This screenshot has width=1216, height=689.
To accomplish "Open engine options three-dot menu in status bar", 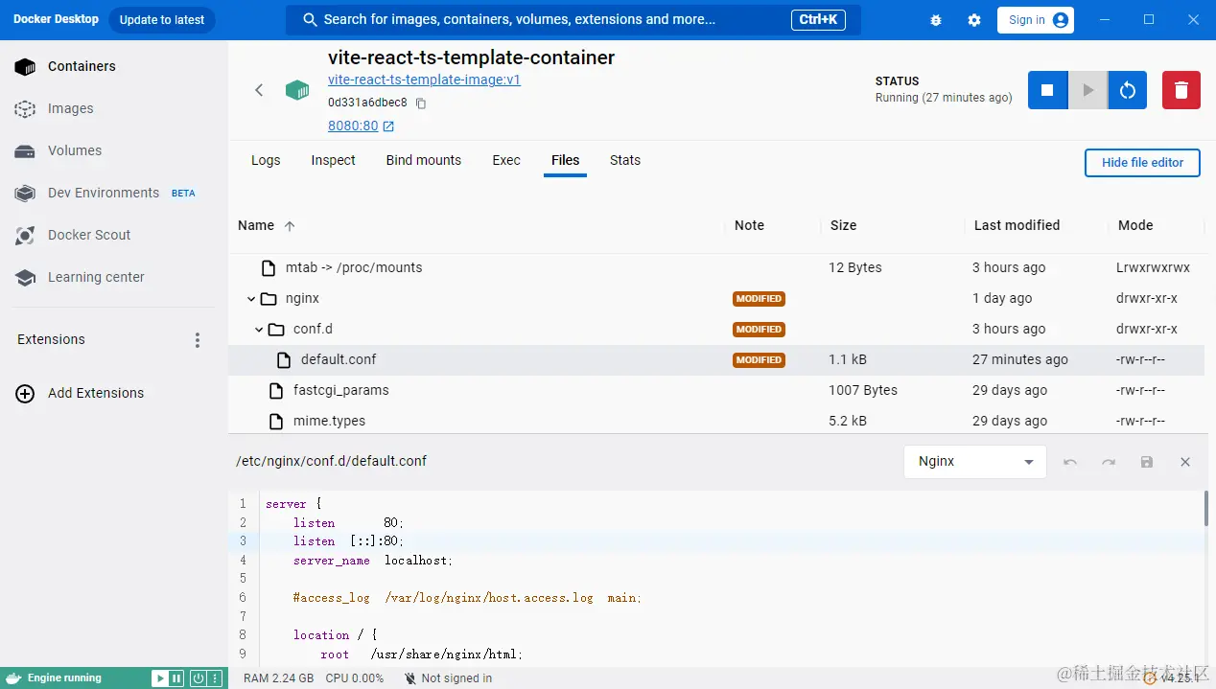I will pyautogui.click(x=215, y=678).
